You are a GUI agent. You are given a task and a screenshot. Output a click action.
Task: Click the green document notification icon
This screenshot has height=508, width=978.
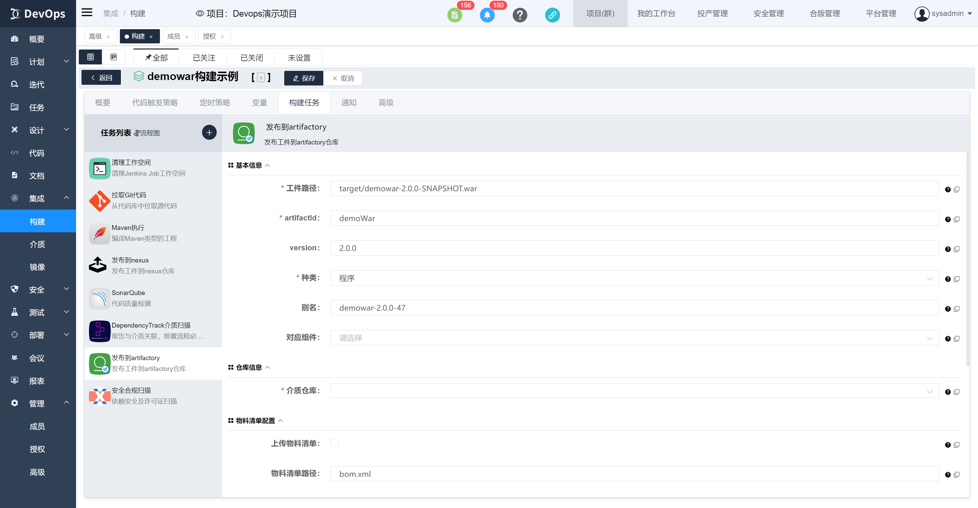[x=454, y=15]
